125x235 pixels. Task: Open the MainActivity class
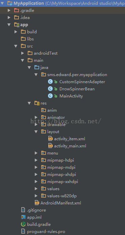71,96
